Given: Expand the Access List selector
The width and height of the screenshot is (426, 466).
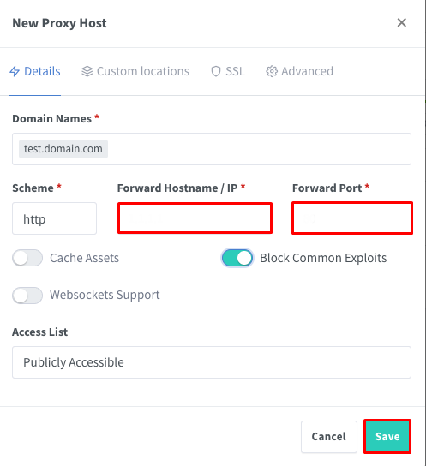Looking at the screenshot, I should [212, 362].
